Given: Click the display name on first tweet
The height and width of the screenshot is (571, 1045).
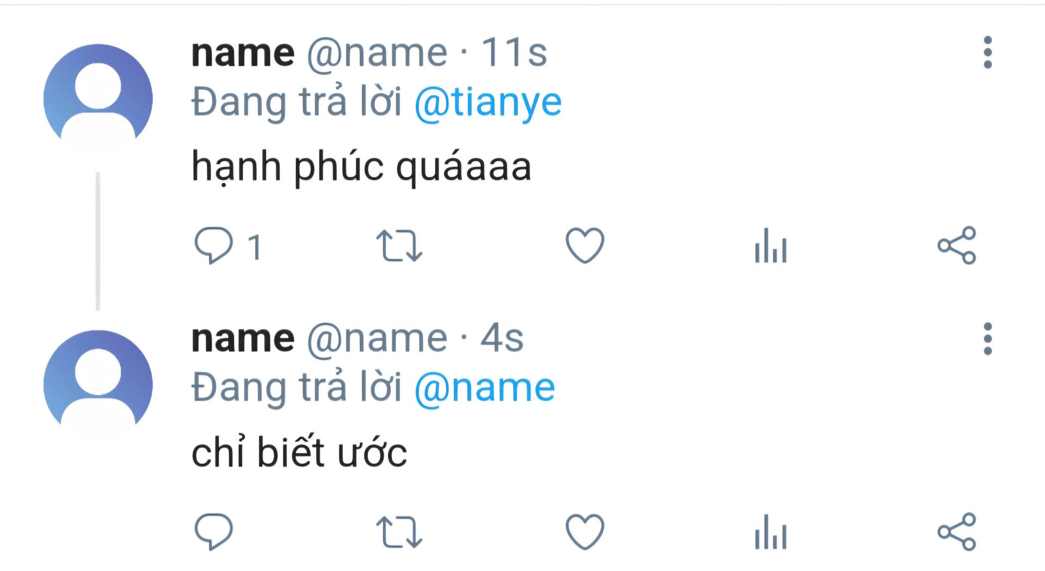Looking at the screenshot, I should point(243,53).
